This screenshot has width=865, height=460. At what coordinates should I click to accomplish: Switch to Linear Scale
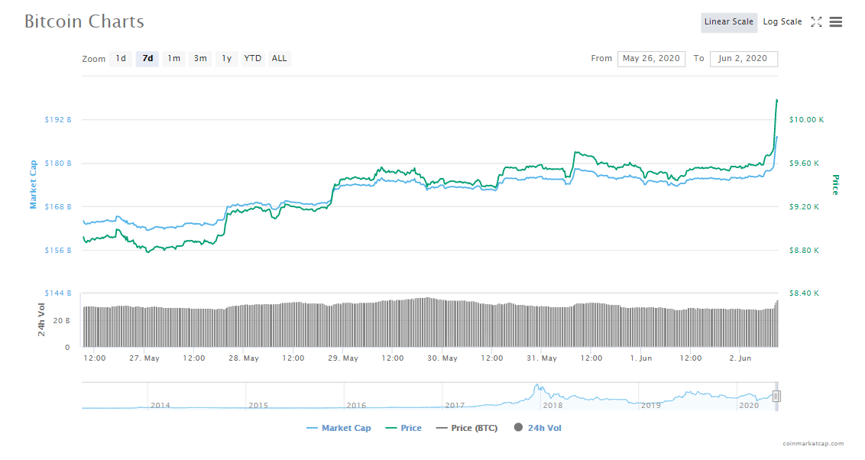click(x=729, y=22)
